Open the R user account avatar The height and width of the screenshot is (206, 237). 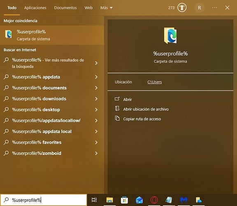click(200, 8)
